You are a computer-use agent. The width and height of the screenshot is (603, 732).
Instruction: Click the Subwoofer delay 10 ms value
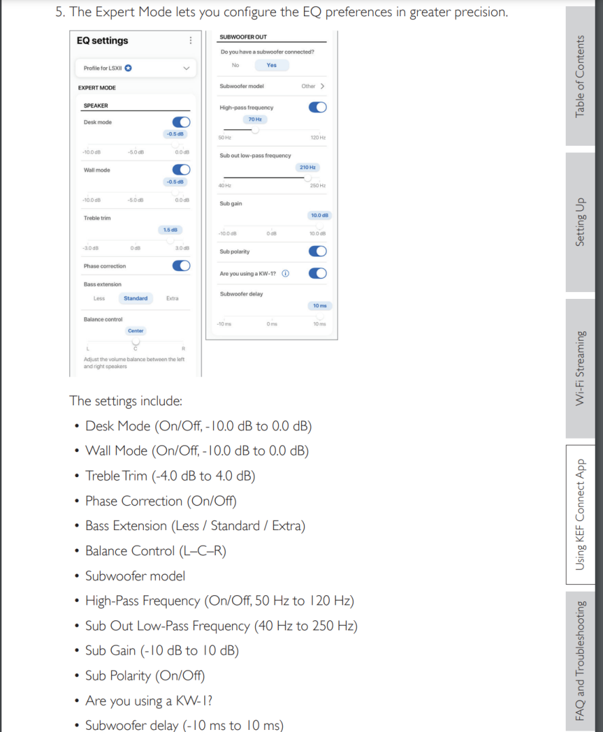point(320,306)
